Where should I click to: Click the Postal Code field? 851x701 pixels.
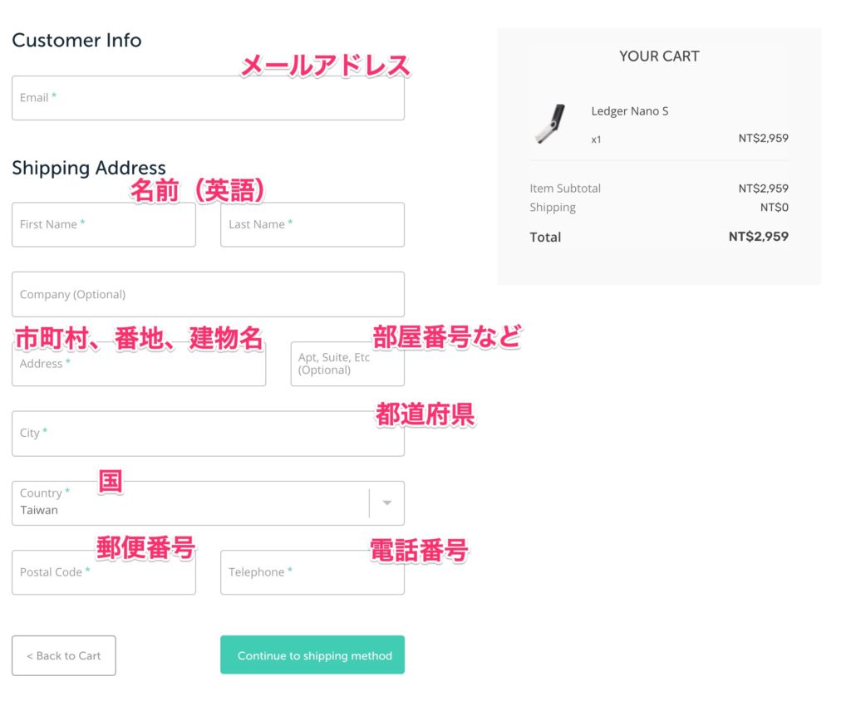pyautogui.click(x=103, y=571)
